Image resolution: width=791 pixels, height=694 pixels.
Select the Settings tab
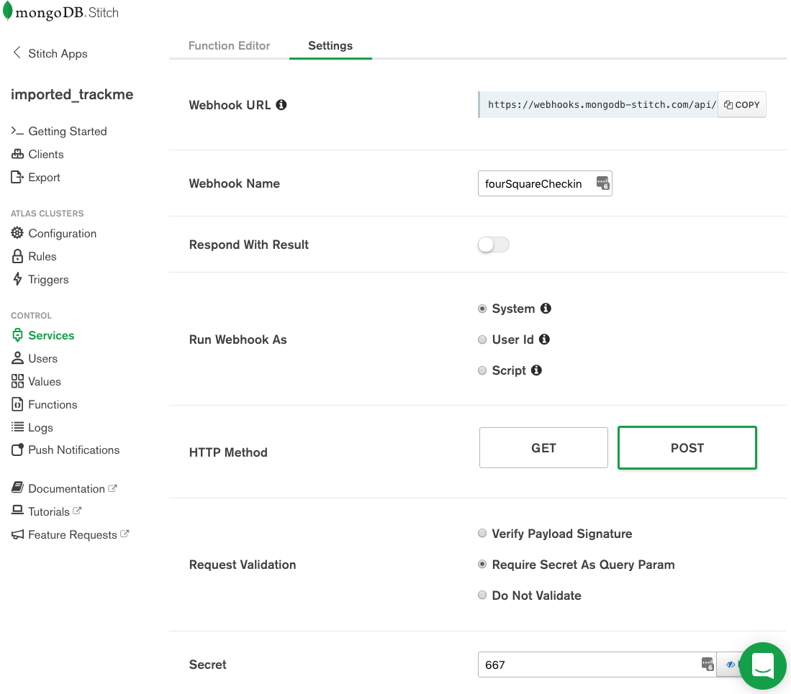click(330, 45)
